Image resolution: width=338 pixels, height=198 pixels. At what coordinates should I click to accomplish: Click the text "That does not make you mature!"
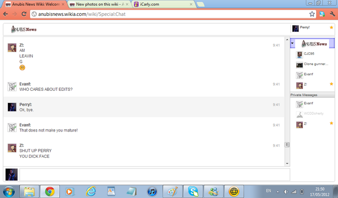point(49,130)
